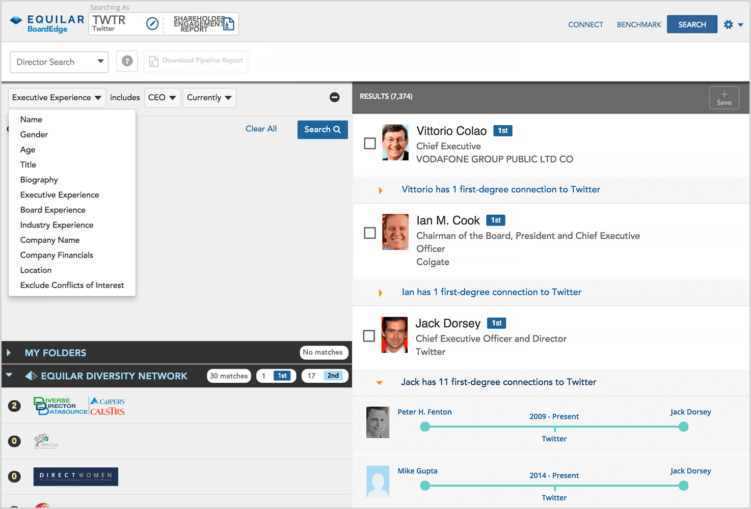Remove filter row with minus icon
This screenshot has height=509, width=751.
point(335,97)
